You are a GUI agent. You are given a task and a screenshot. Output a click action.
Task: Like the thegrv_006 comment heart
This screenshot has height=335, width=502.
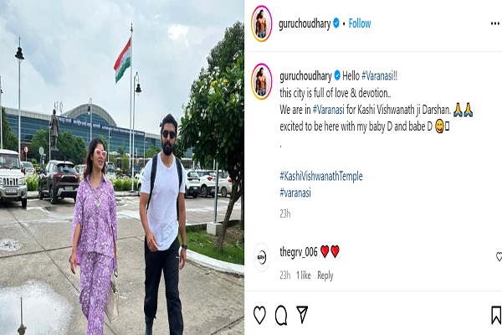pos(499,256)
